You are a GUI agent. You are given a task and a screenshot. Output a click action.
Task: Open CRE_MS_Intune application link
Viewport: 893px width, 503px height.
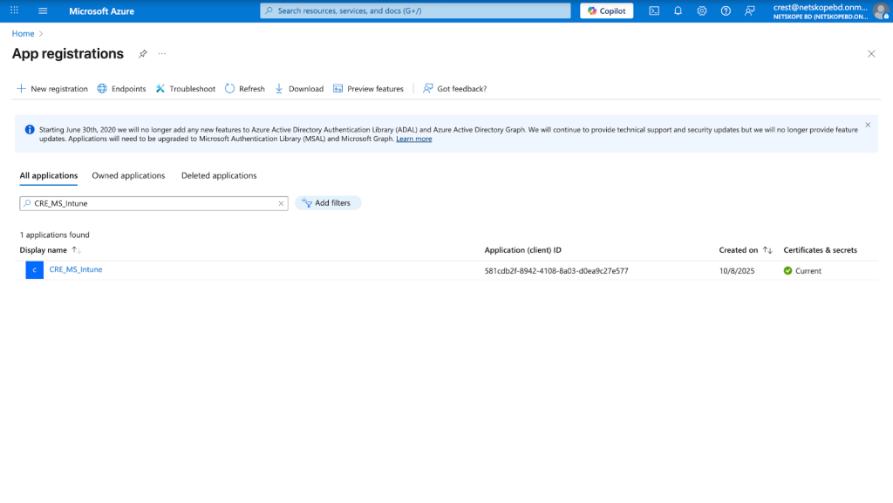76,269
